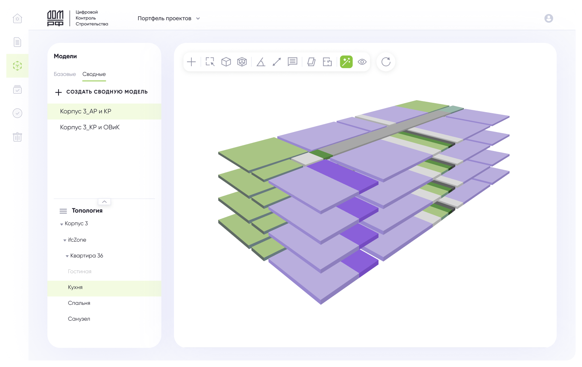Reset the view with the rotate button

[386, 62]
